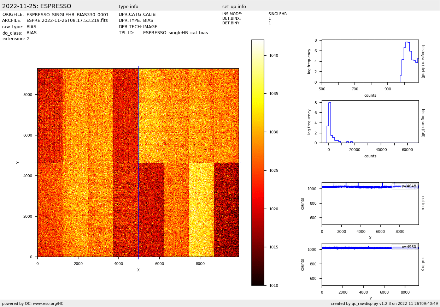440x307 pixels.
Task: Click the INS.MODE value SINGLEHR
Action: (x=277, y=14)
